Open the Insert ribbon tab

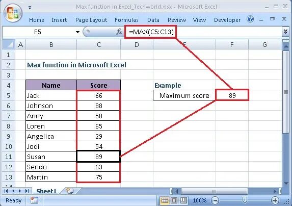[x=59, y=20]
